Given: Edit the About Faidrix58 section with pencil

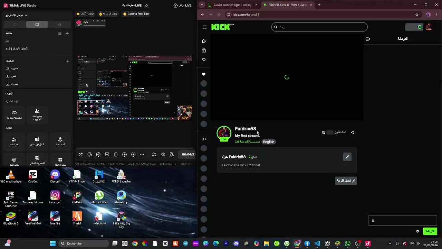Looking at the screenshot, I should pyautogui.click(x=347, y=157).
